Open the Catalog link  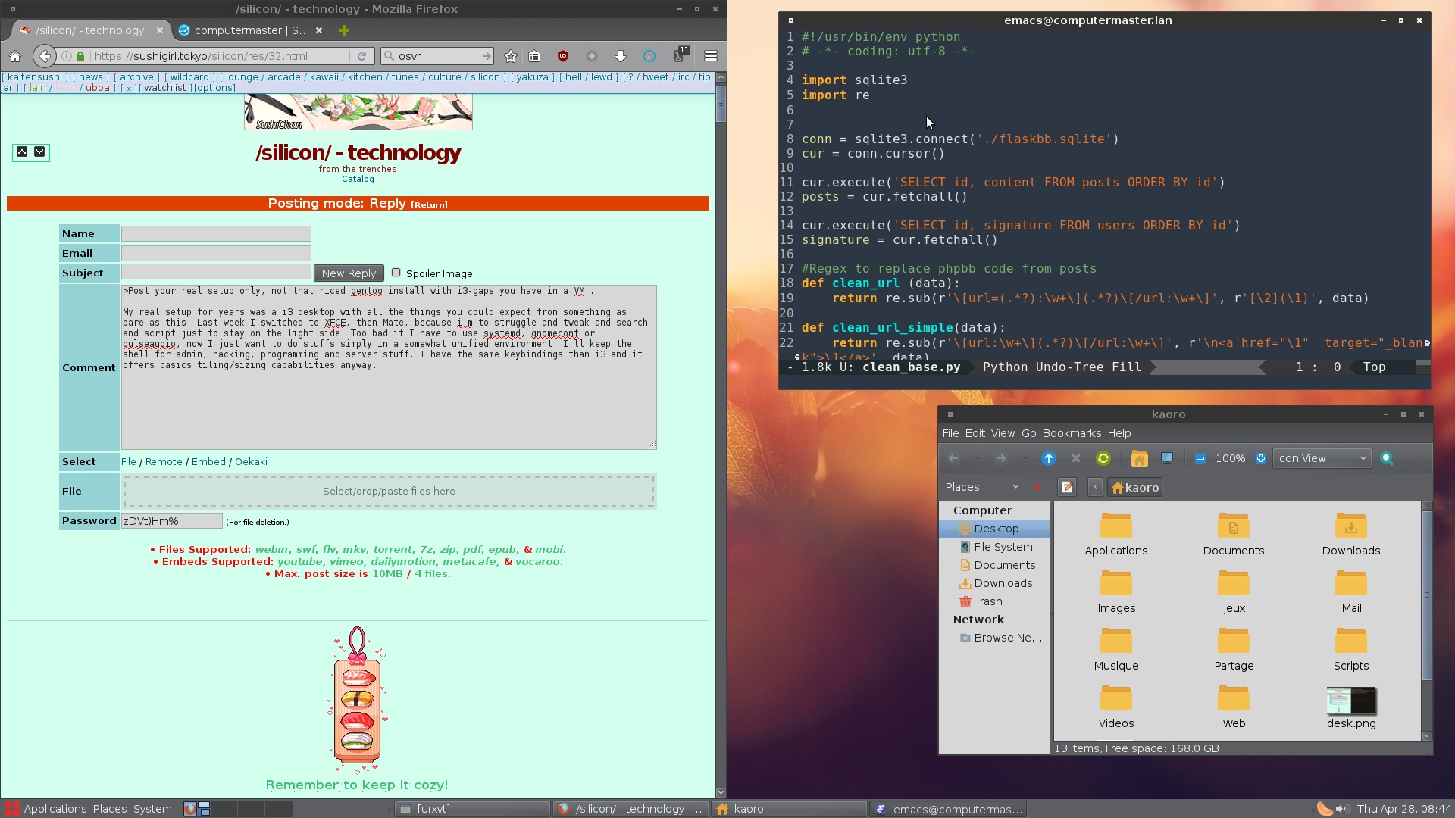(358, 180)
